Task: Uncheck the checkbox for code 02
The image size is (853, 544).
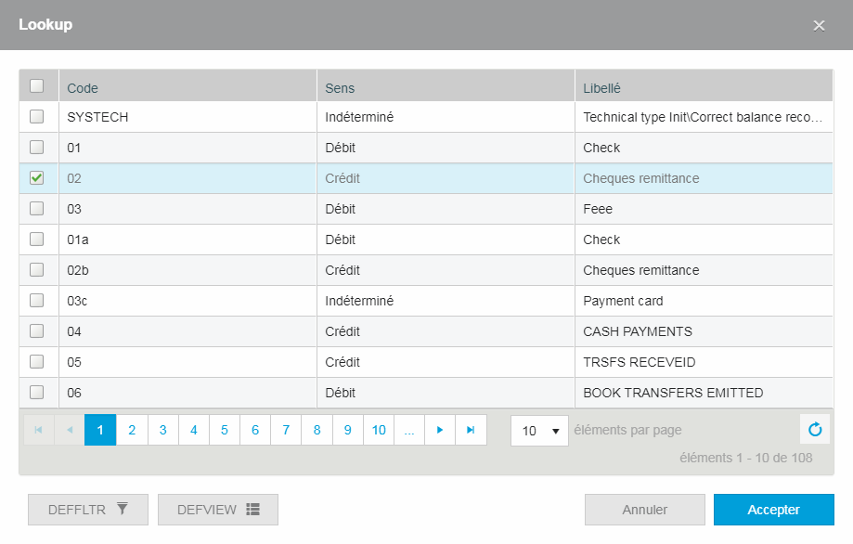Action: pyautogui.click(x=37, y=178)
